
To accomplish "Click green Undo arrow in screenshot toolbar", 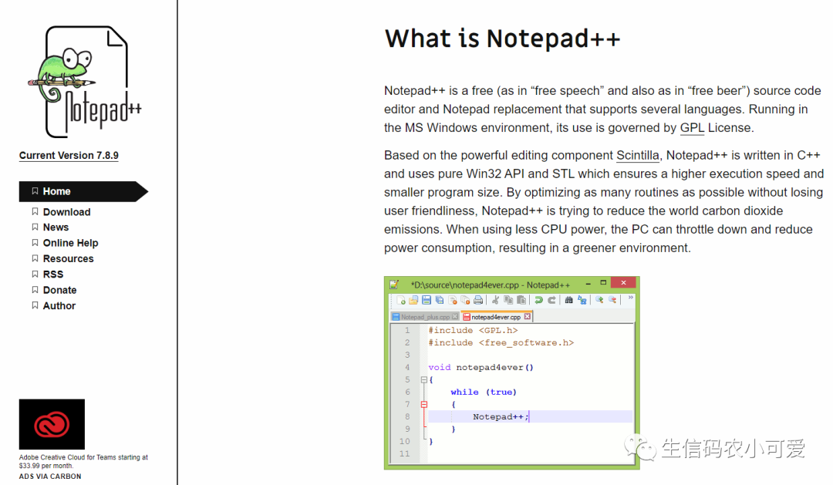I will coord(538,300).
